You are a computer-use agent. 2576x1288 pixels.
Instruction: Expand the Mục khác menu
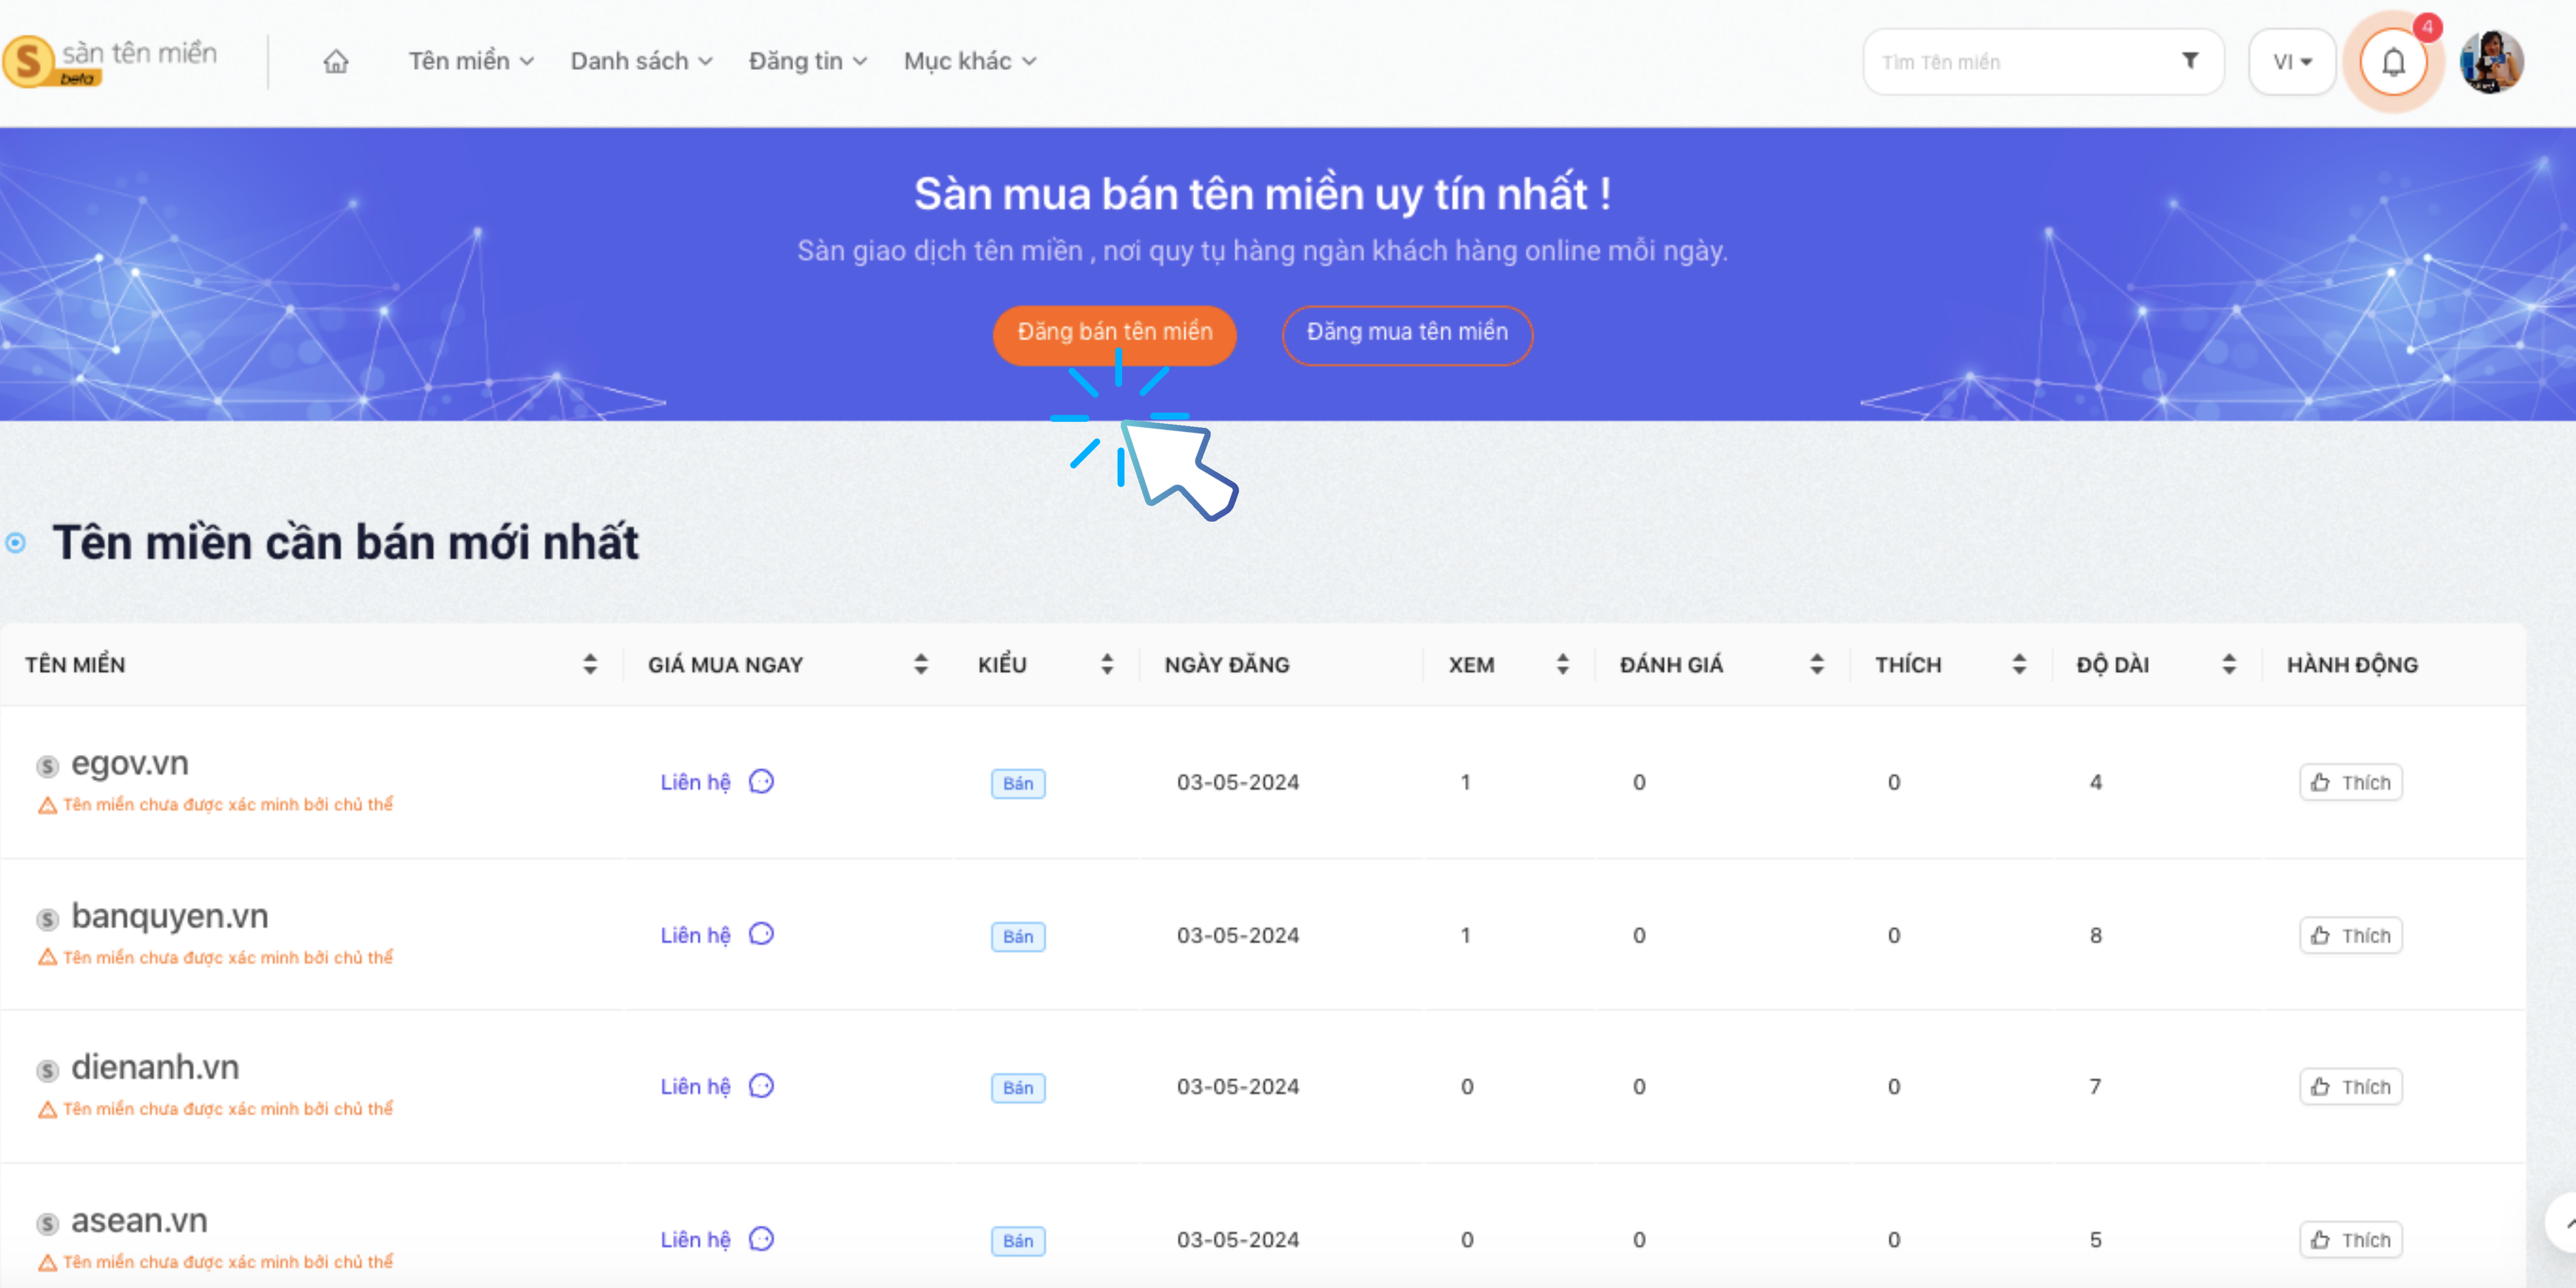coord(970,61)
